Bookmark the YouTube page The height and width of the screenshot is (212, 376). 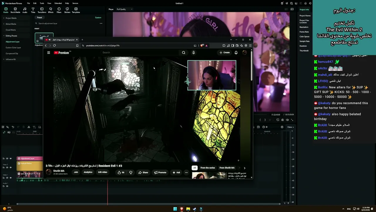pos(77,46)
